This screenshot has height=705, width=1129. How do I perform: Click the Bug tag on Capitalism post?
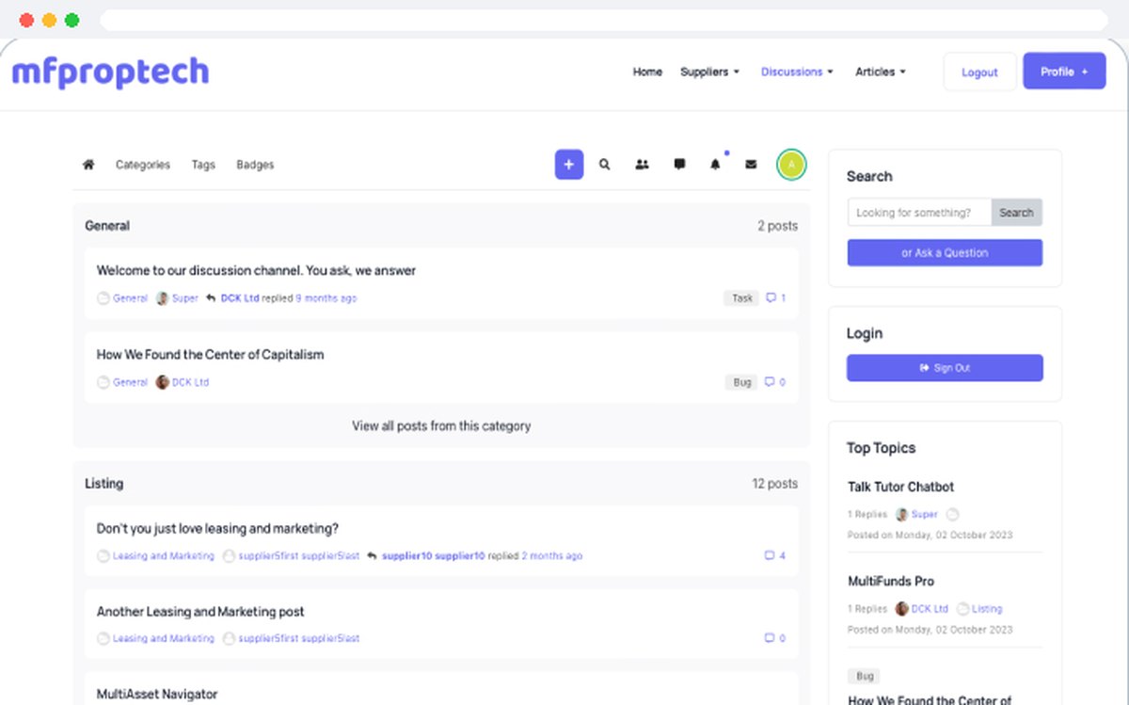(742, 382)
